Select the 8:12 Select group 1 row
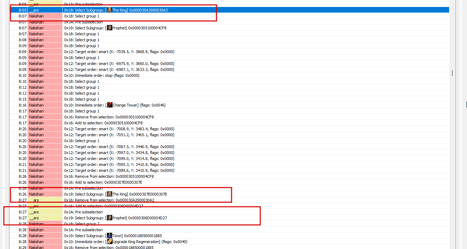The image size is (467, 249). tap(229, 87)
